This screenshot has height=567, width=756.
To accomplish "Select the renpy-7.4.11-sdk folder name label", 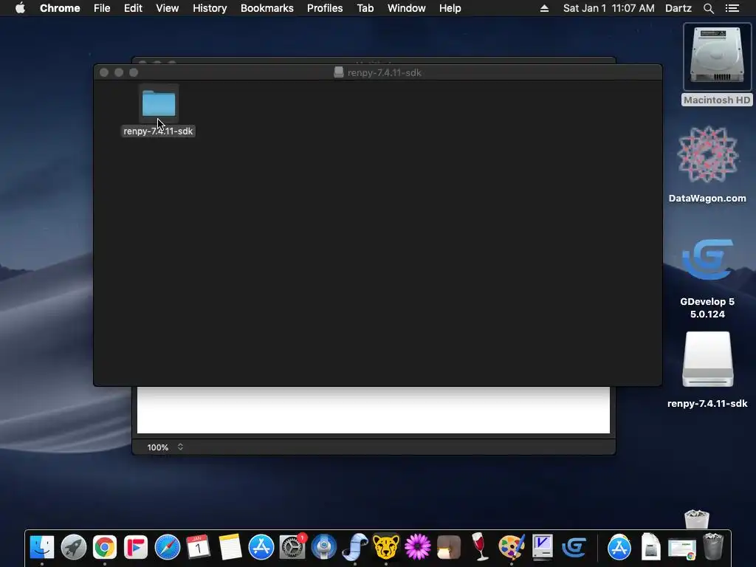I will 158,131.
